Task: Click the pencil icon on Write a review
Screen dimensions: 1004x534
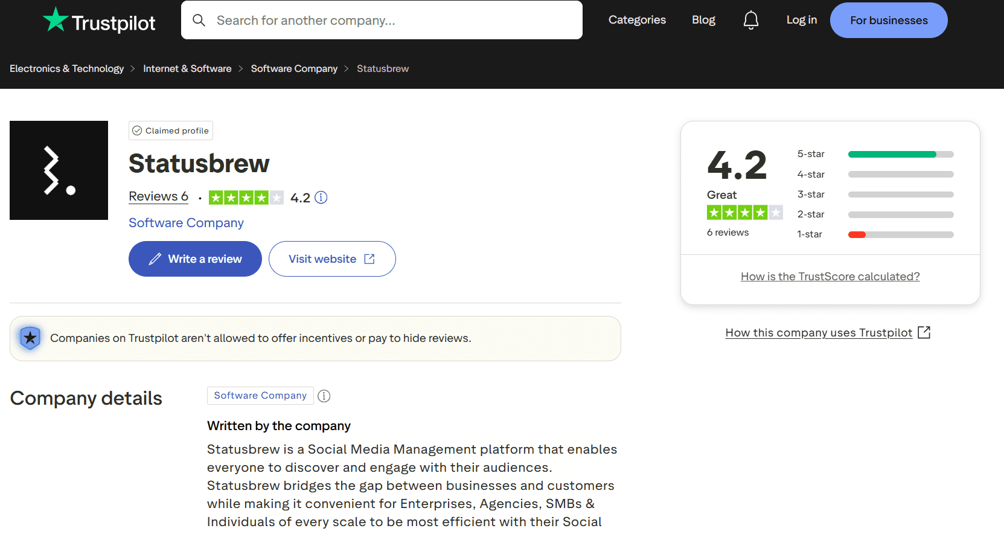Action: (155, 259)
